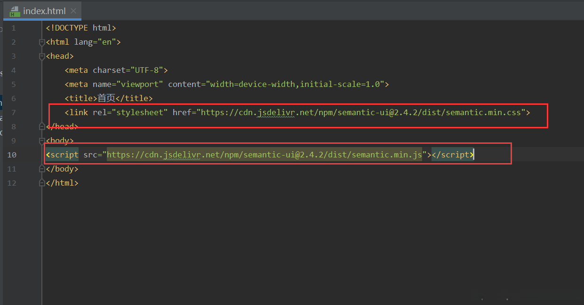This screenshot has height=305, width=584.
Task: Click the closing head fold marker on line 8
Action: pyautogui.click(x=42, y=126)
